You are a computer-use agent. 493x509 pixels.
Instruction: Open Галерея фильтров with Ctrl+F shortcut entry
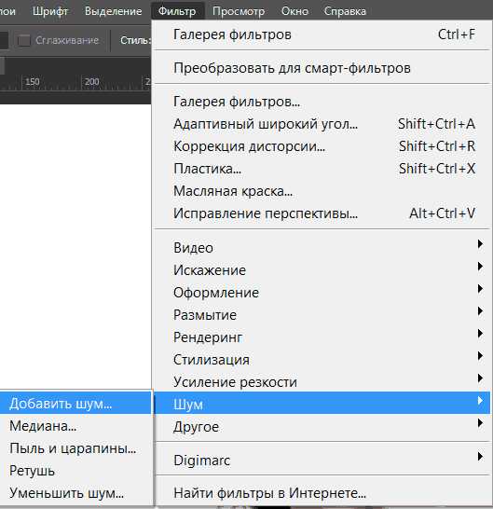322,34
